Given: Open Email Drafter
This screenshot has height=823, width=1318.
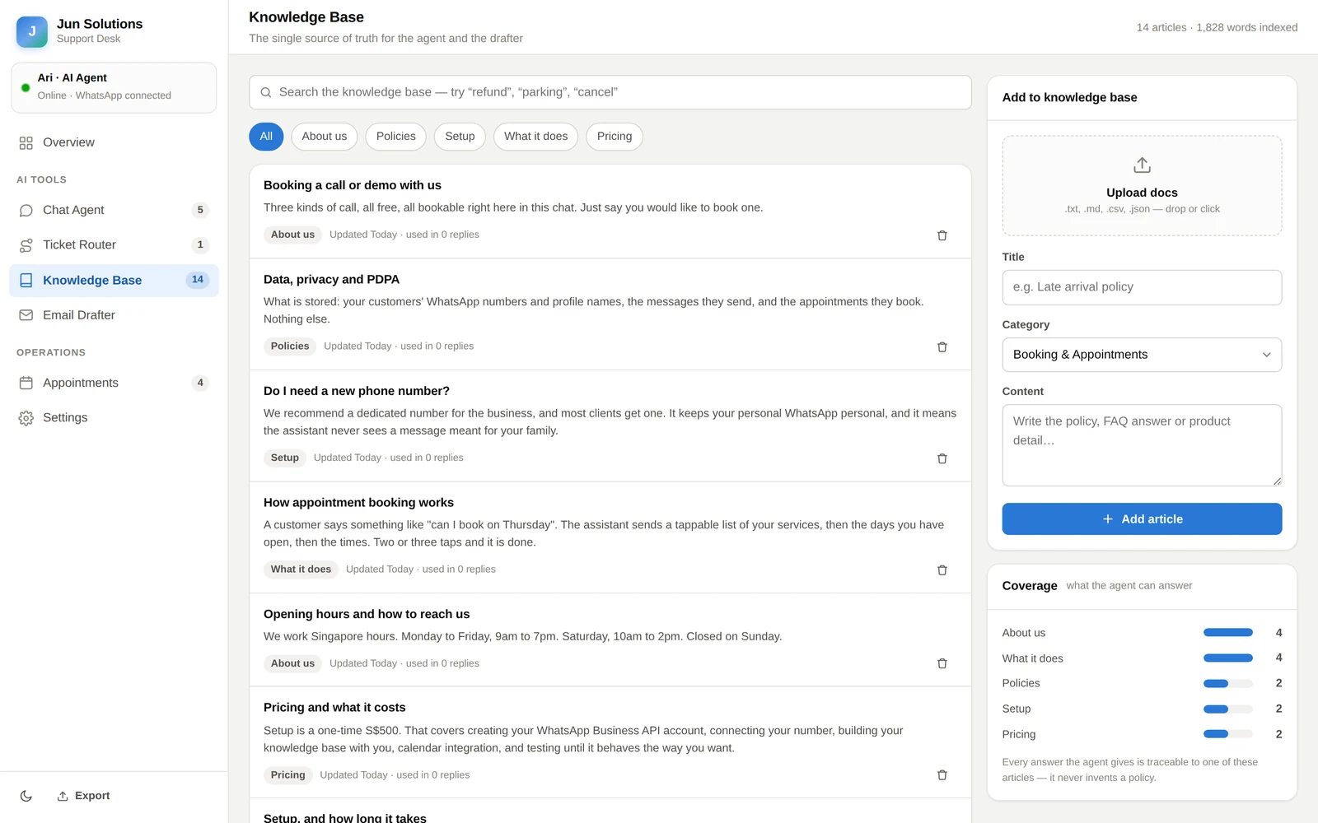Looking at the screenshot, I should pyautogui.click(x=114, y=315).
